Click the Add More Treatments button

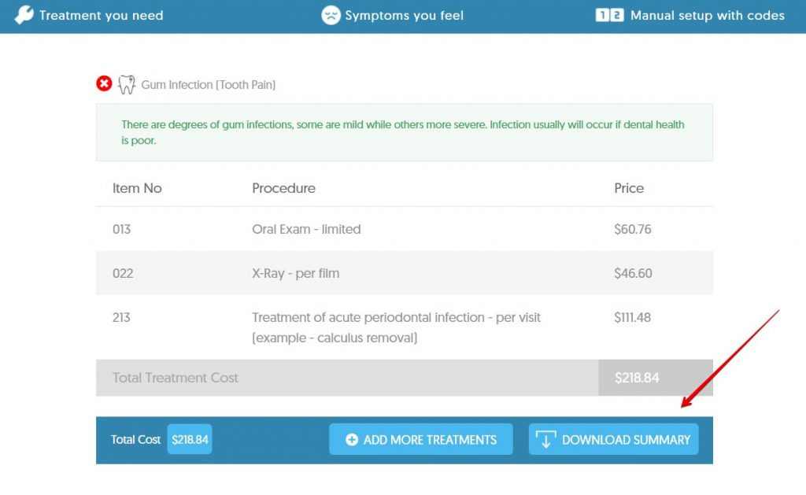coord(420,439)
